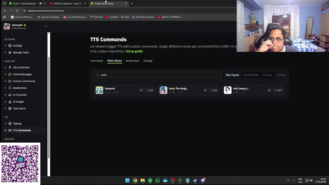Open AI Character page
The width and height of the screenshot is (329, 185).
(x=20, y=95)
